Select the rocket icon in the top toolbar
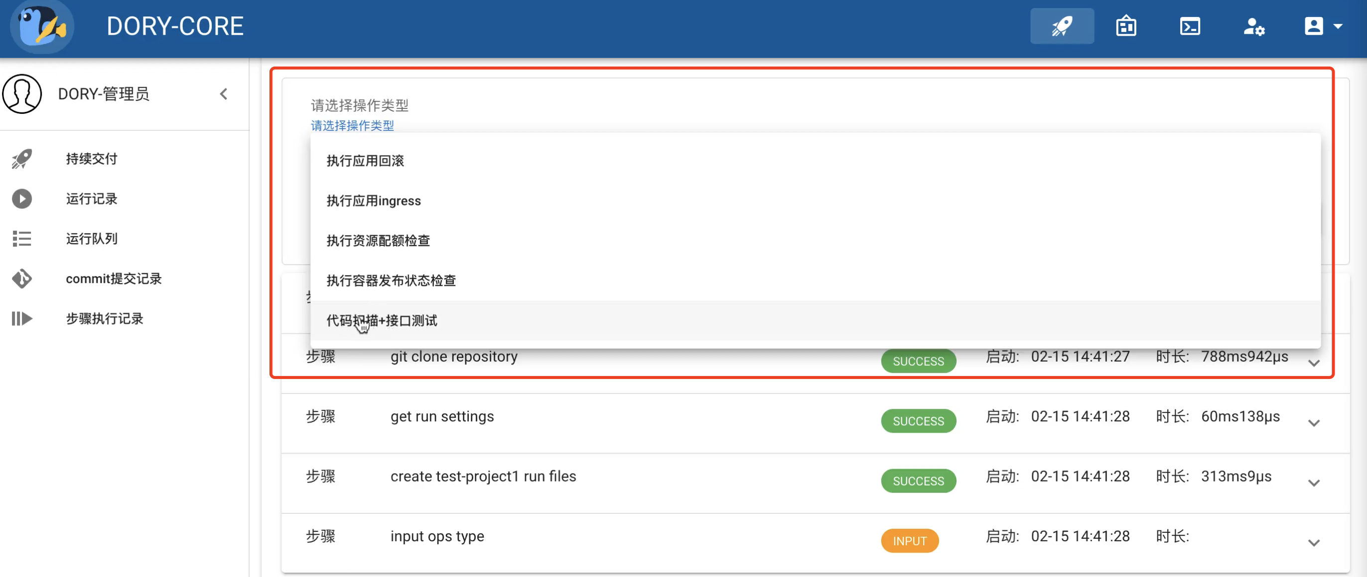 click(1062, 25)
